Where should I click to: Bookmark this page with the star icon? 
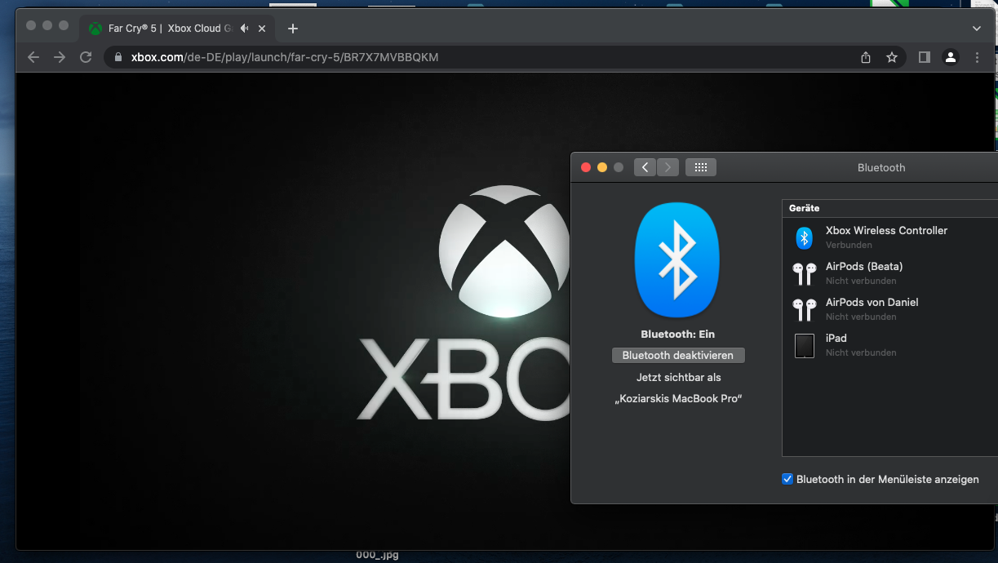tap(892, 57)
